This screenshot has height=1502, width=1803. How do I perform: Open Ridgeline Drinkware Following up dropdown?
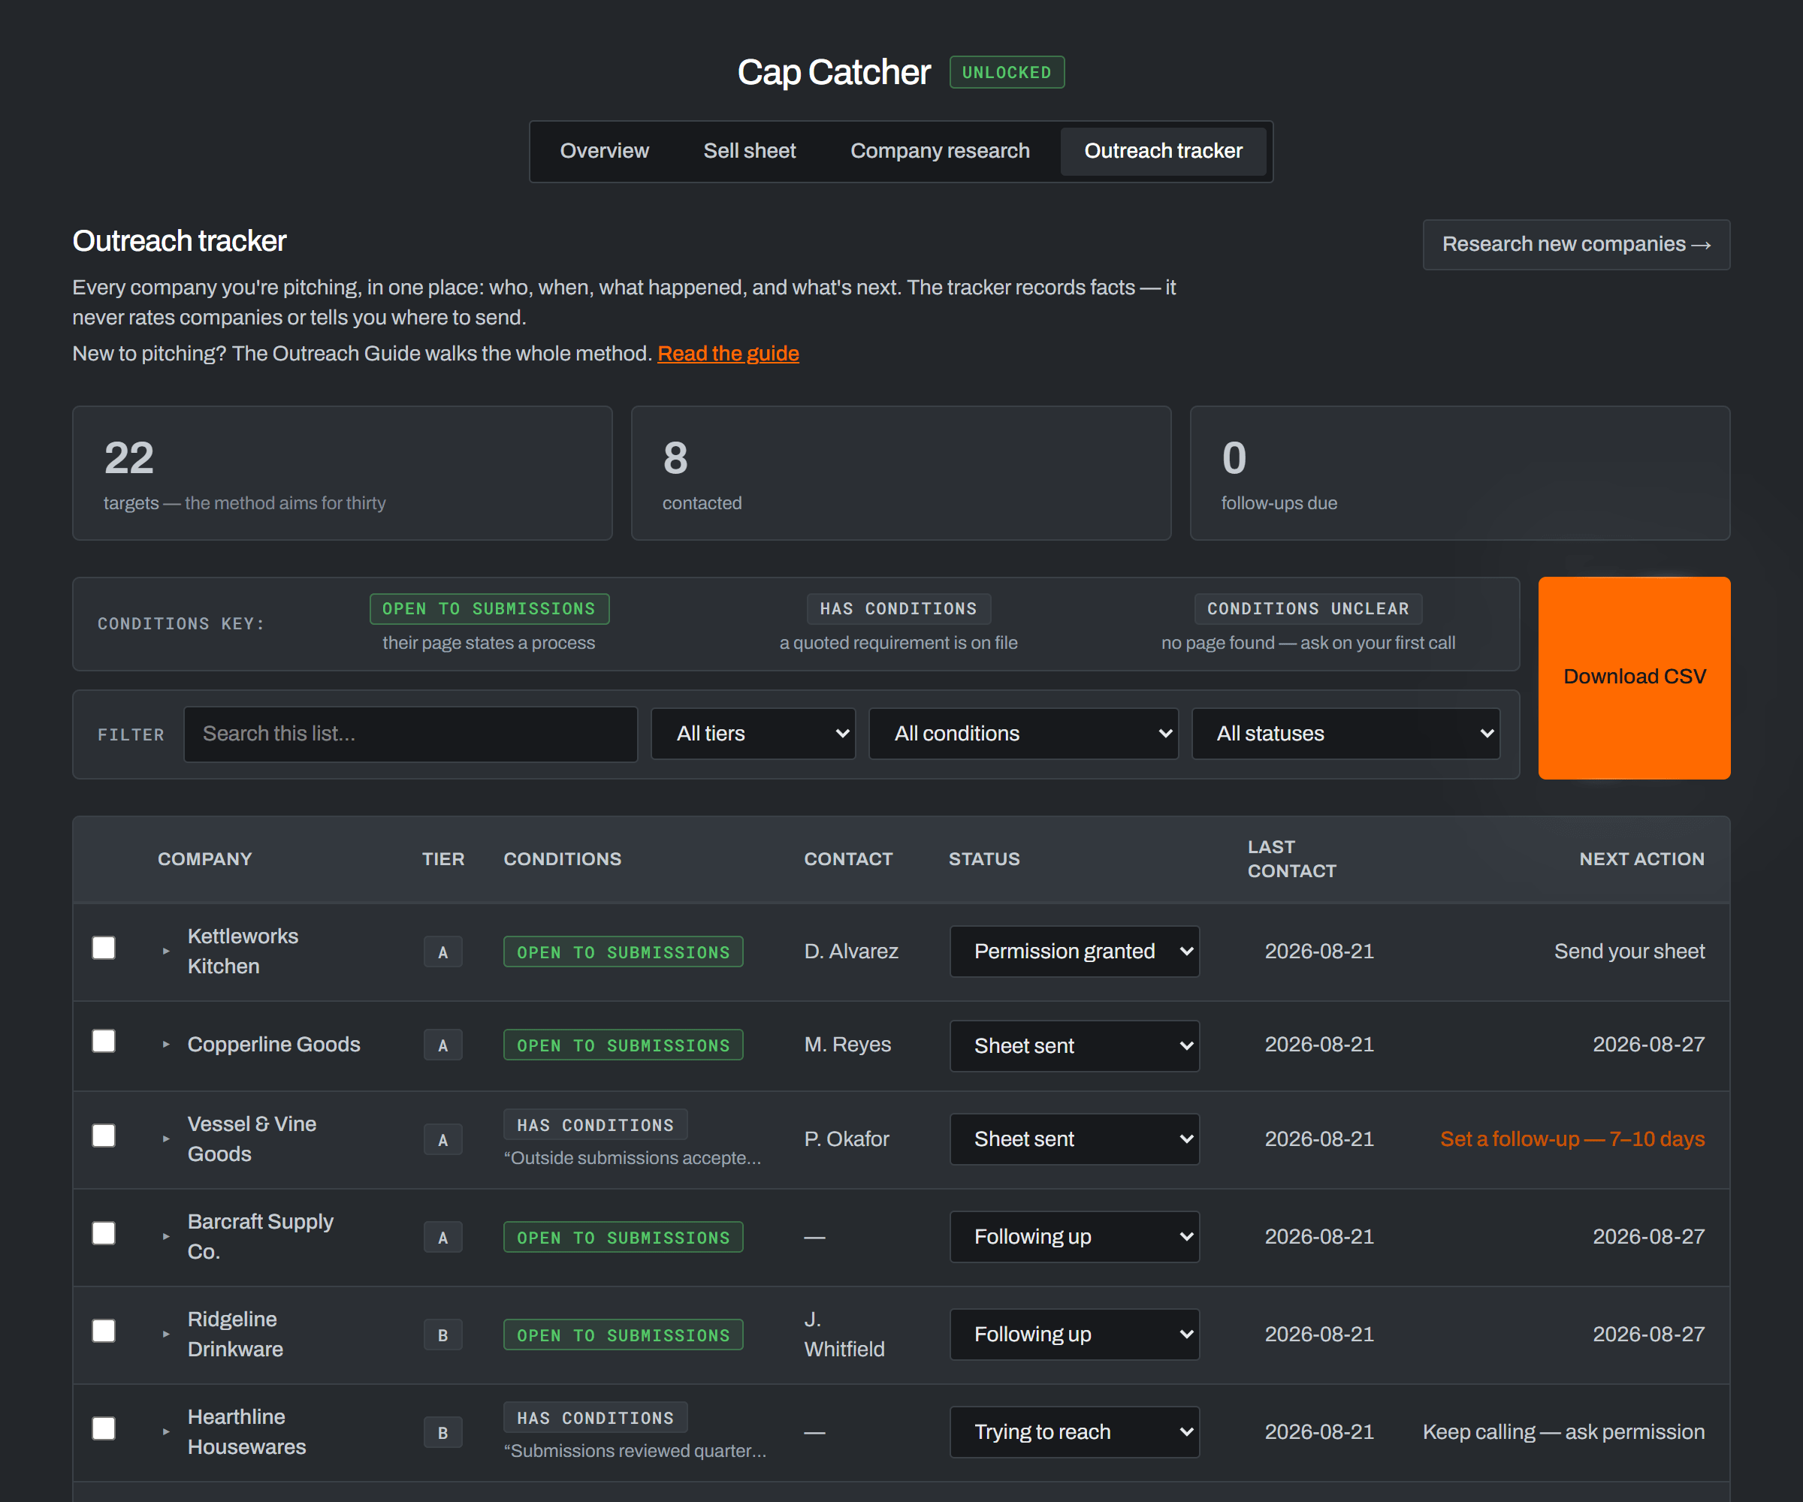[1074, 1335]
